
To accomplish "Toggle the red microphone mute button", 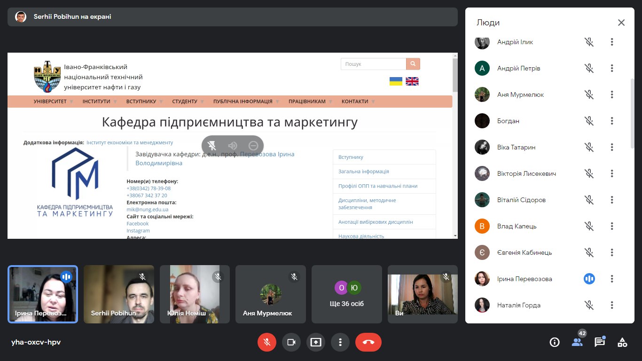I will pos(267,342).
